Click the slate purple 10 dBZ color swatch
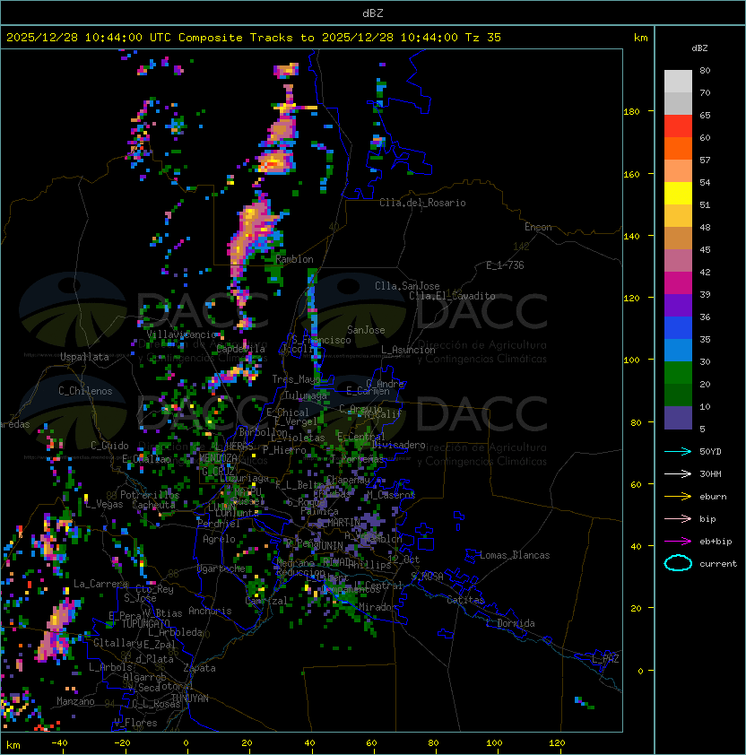Image resolution: width=746 pixels, height=755 pixels. point(678,418)
